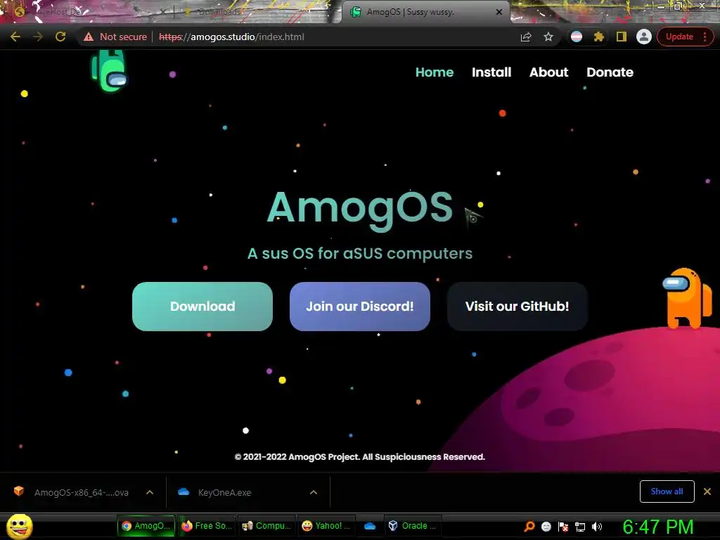The image size is (720, 540).
Task: Open the Home navigation link
Action: [435, 72]
